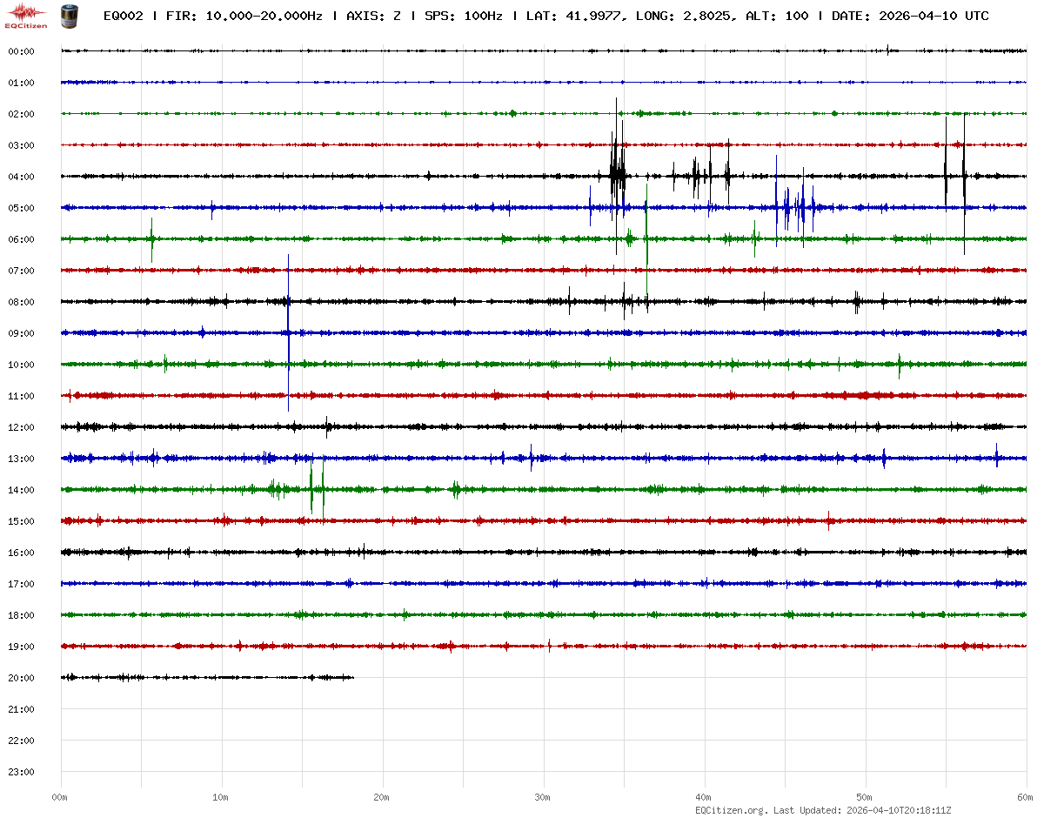Click the end of the 20:00 black trace
Image resolution: width=1044 pixels, height=818 pixels.
coord(352,677)
